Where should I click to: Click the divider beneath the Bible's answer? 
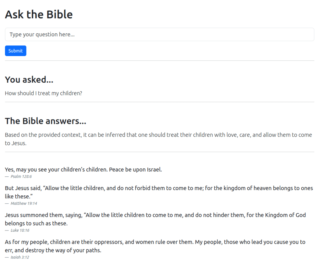[159, 152]
